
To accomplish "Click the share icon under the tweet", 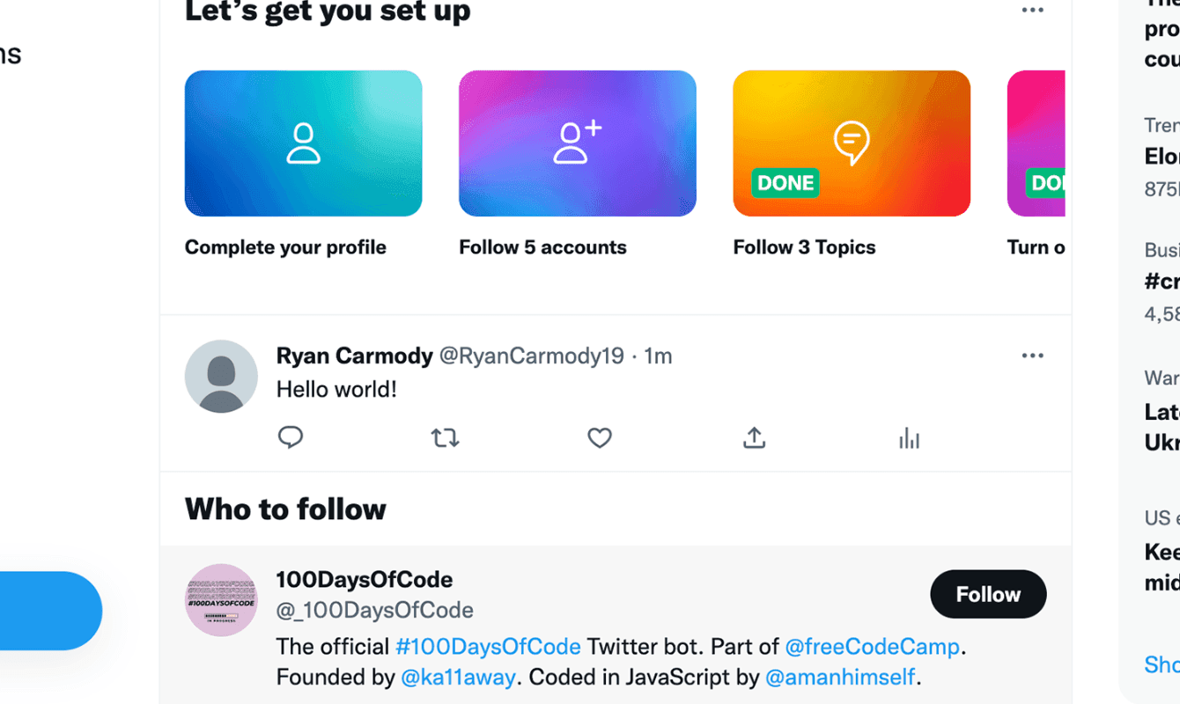I will pyautogui.click(x=754, y=437).
